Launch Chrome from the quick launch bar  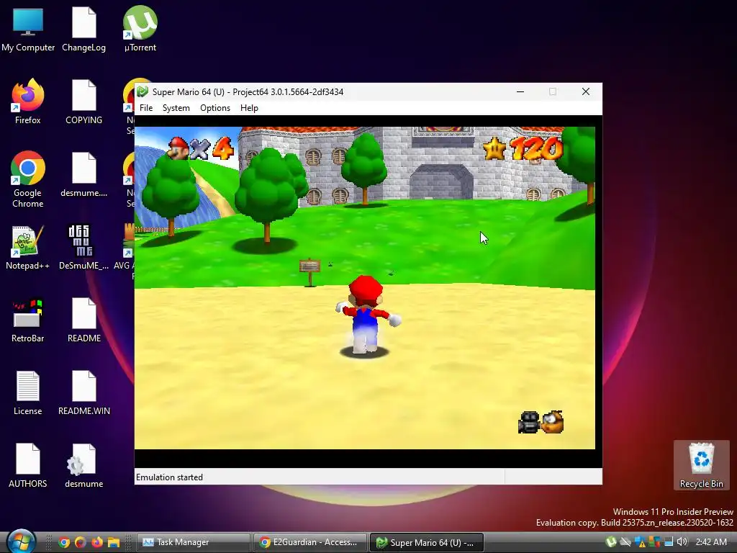[x=64, y=542]
